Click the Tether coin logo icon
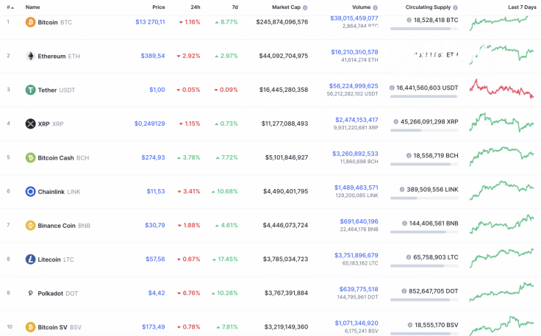Image resolution: width=541 pixels, height=336 pixels. (30, 90)
